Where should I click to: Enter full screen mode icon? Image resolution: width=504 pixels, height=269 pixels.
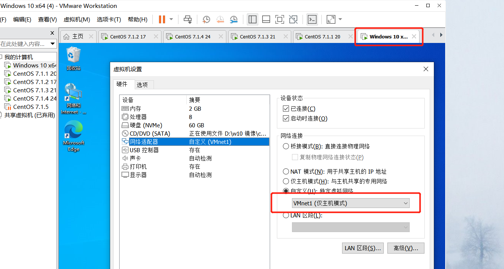tap(280, 19)
